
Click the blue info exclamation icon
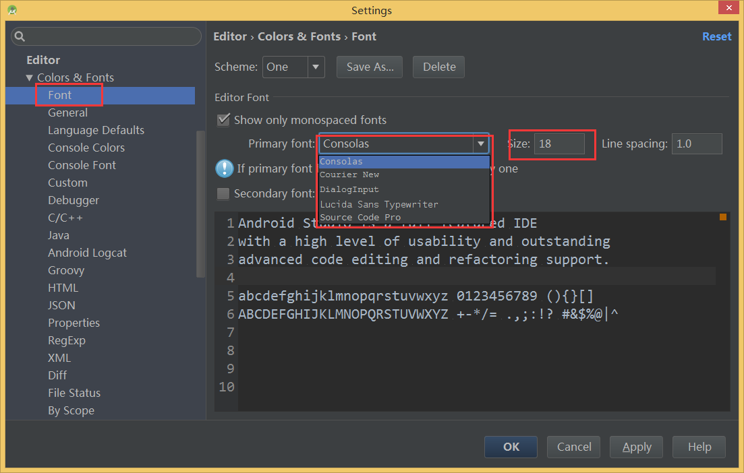pyautogui.click(x=224, y=168)
